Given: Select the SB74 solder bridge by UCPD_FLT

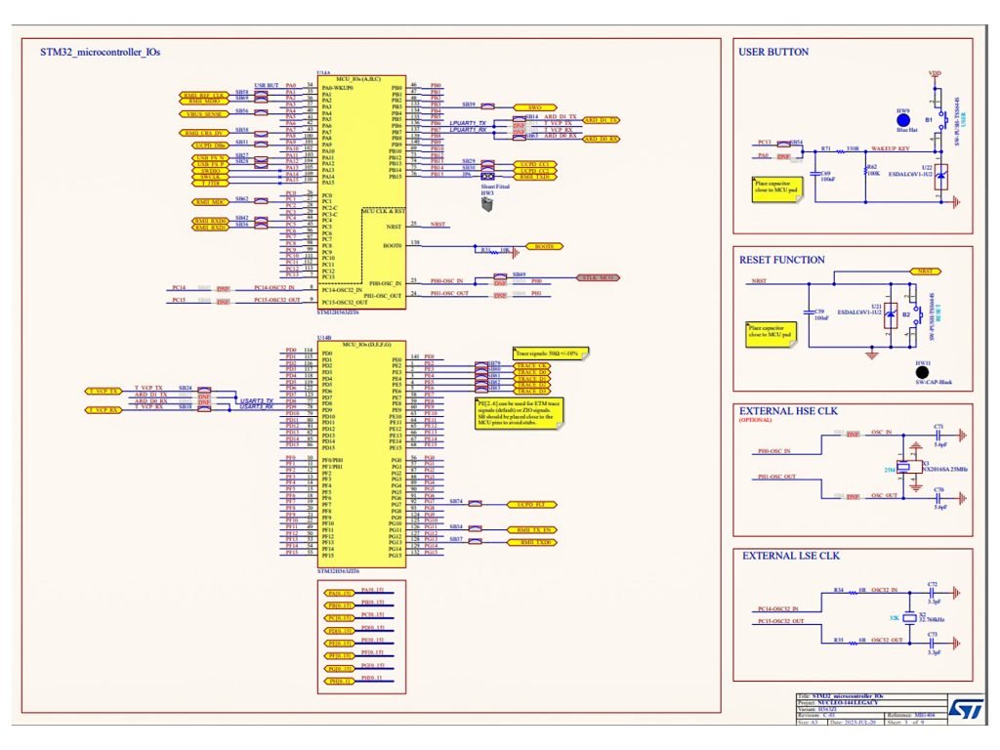Looking at the screenshot, I should [476, 504].
